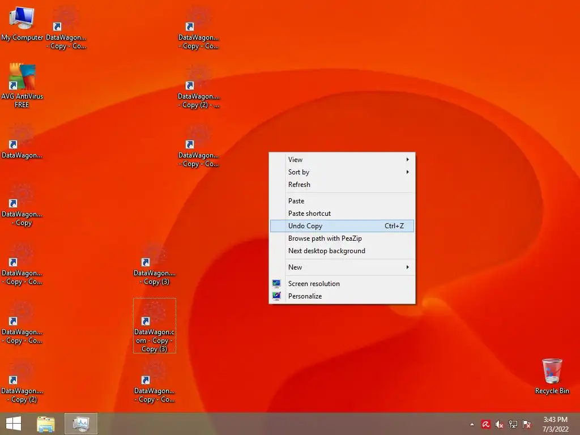Viewport: 580px width, 435px height.
Task: Expand the New submenu
Action: [x=342, y=267]
